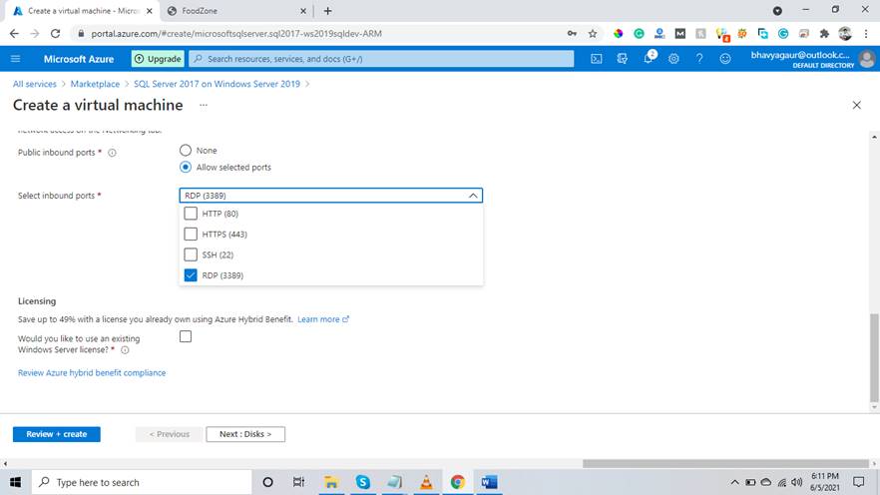Open the Chrome extensions puzzle icon
The width and height of the screenshot is (880, 495).
click(824, 34)
